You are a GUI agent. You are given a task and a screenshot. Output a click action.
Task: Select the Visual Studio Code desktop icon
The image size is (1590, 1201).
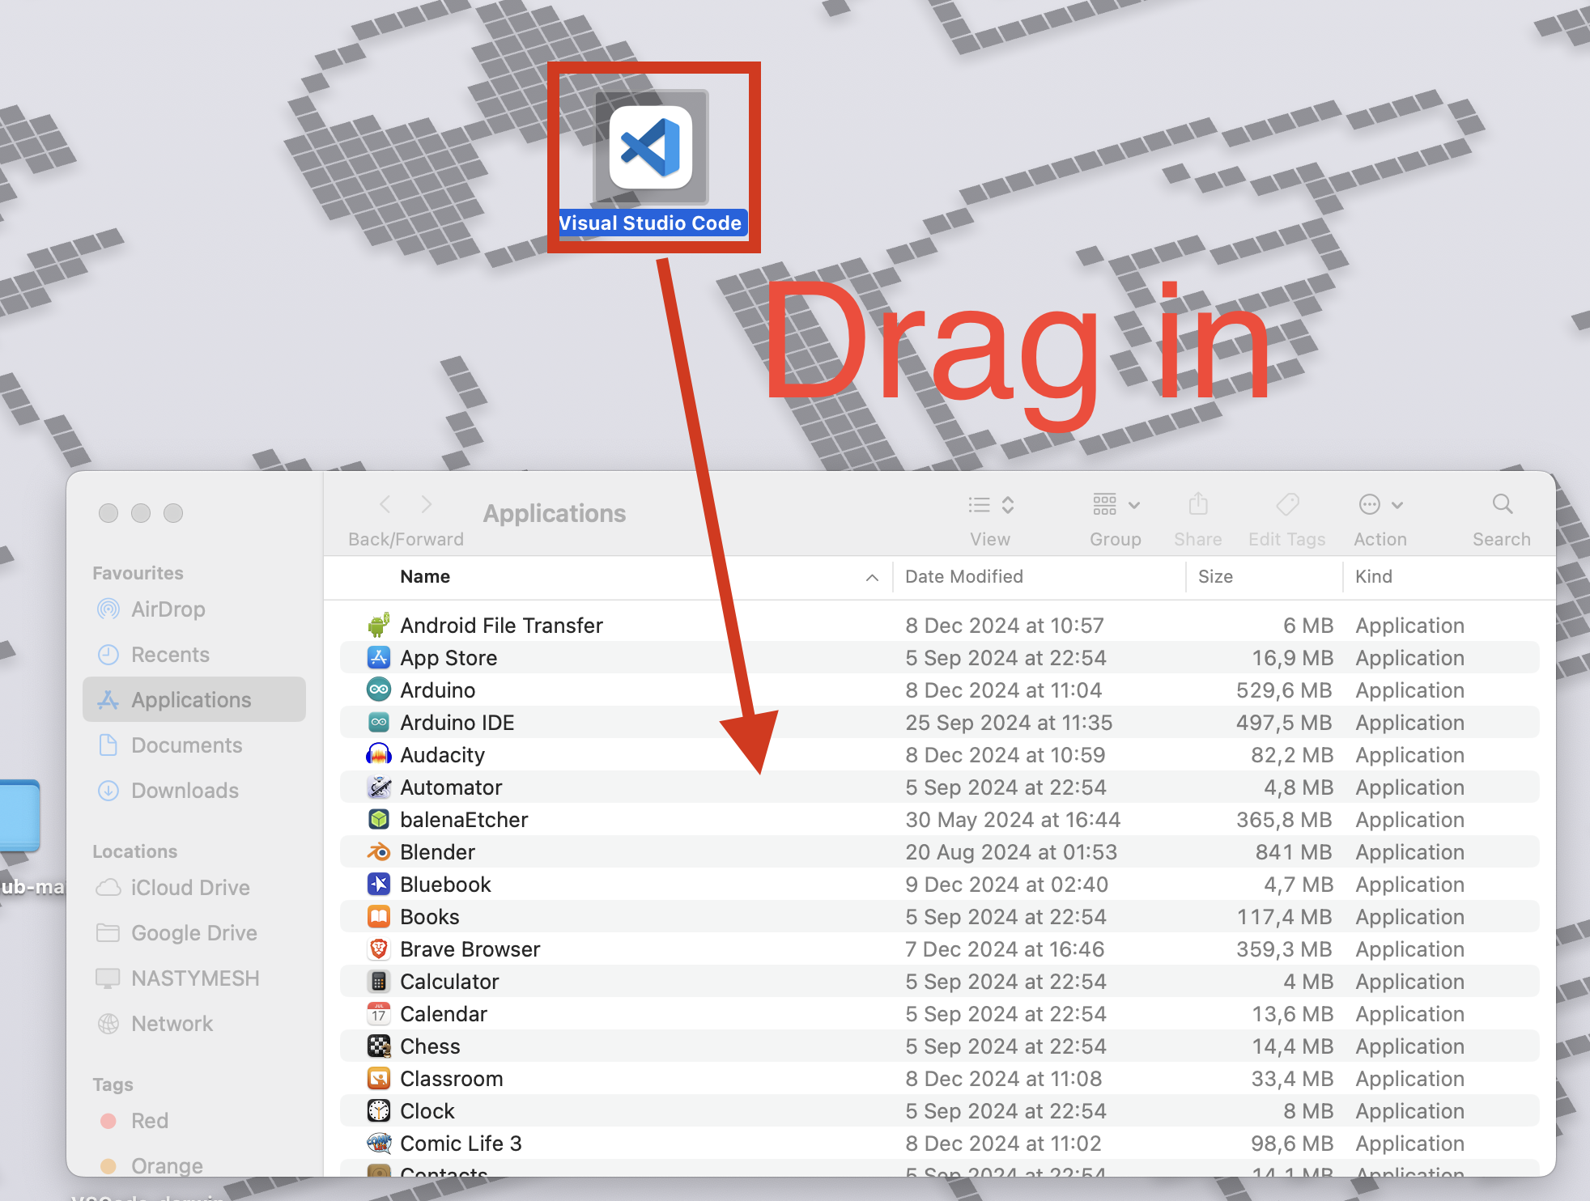(651, 147)
